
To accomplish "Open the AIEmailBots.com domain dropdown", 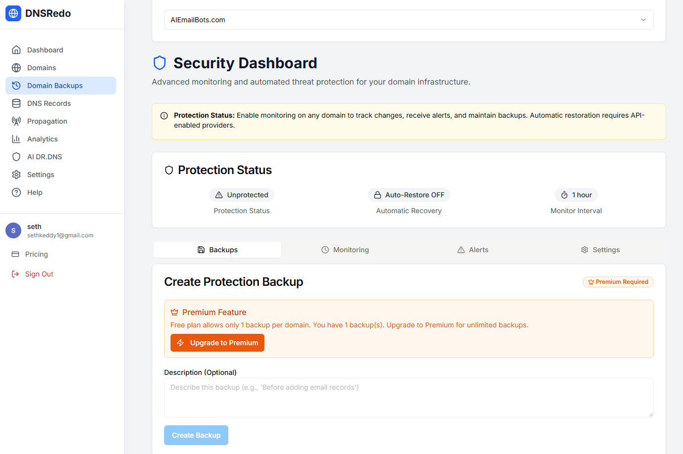I will tap(409, 20).
